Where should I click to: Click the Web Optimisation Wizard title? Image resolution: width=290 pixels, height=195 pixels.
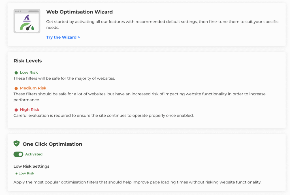(x=79, y=12)
